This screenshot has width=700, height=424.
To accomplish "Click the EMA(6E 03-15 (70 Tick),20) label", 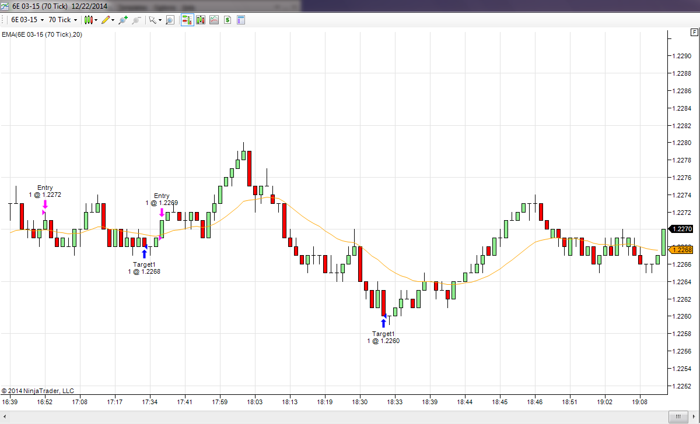I will coord(41,35).
